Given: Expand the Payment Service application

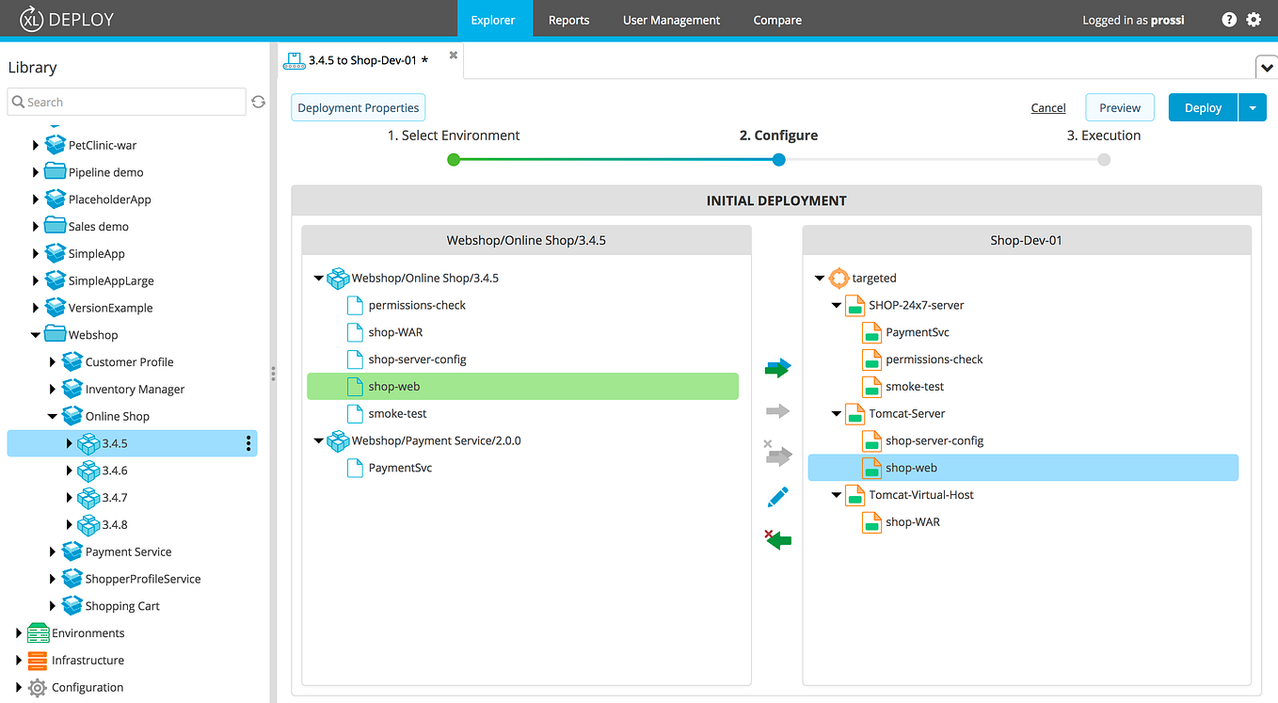Looking at the screenshot, I should point(53,551).
